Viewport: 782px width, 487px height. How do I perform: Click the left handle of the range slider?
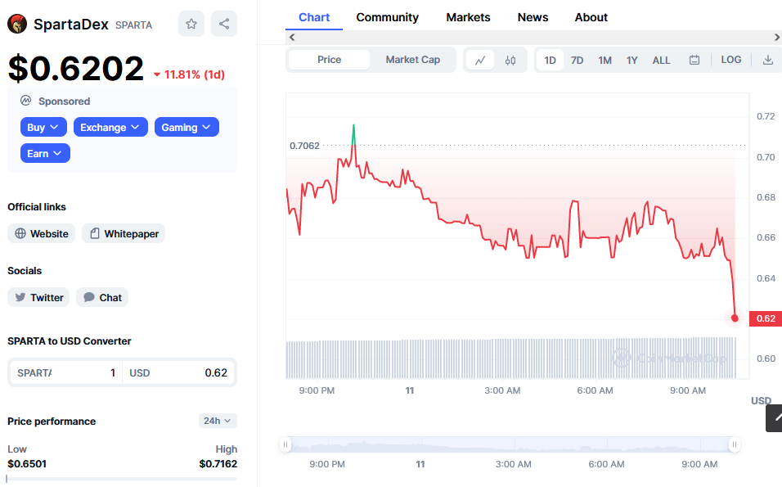pos(285,444)
